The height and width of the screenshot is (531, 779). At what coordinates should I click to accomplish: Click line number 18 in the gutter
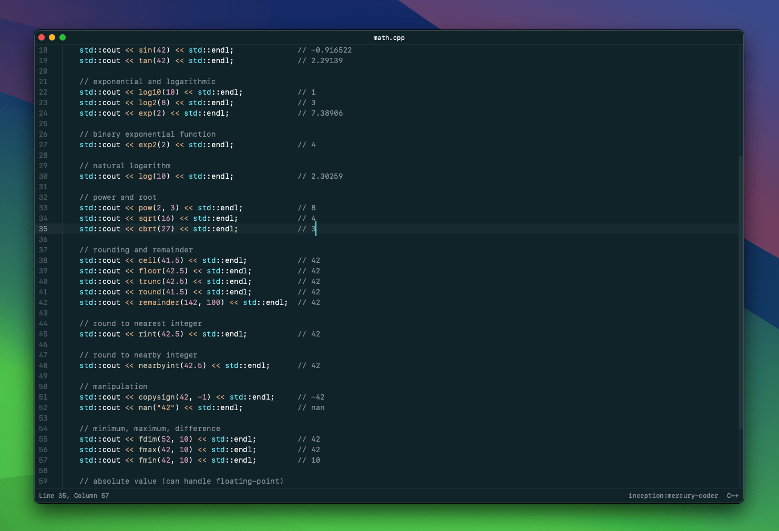43,50
